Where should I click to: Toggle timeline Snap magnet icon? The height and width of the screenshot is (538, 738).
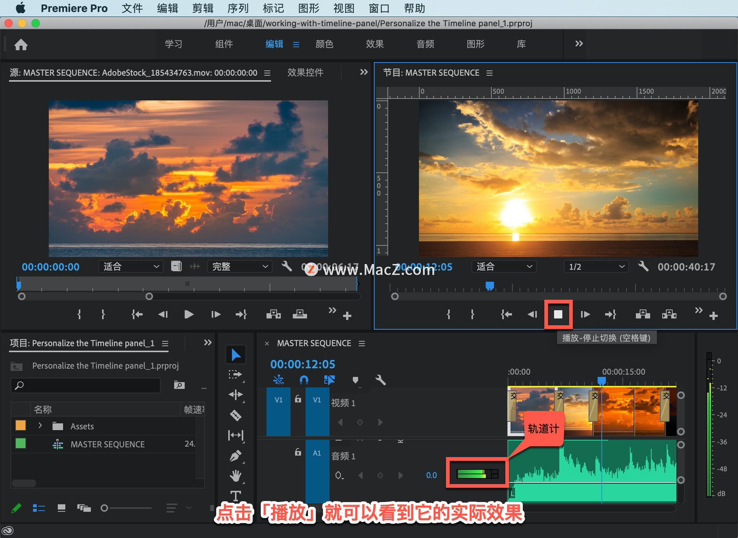tap(304, 380)
